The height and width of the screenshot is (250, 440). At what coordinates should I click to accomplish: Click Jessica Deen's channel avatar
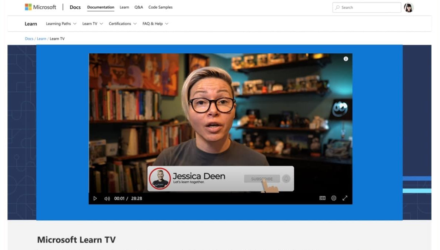click(160, 178)
